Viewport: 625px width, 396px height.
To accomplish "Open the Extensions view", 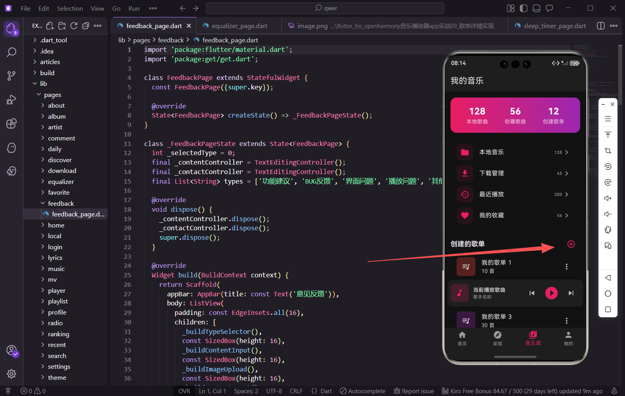I will (x=11, y=123).
